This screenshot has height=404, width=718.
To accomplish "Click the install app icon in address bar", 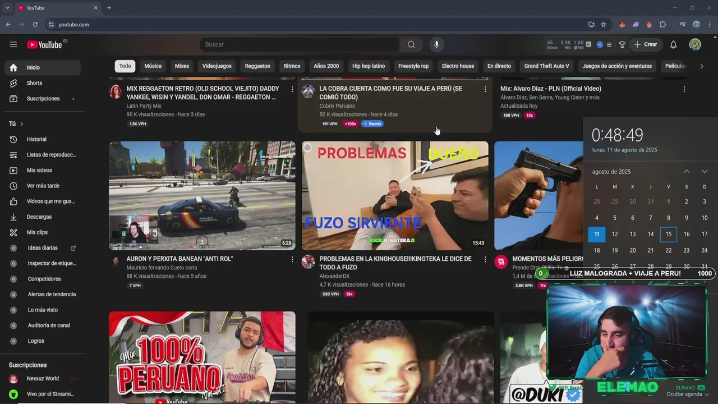I will [591, 25].
